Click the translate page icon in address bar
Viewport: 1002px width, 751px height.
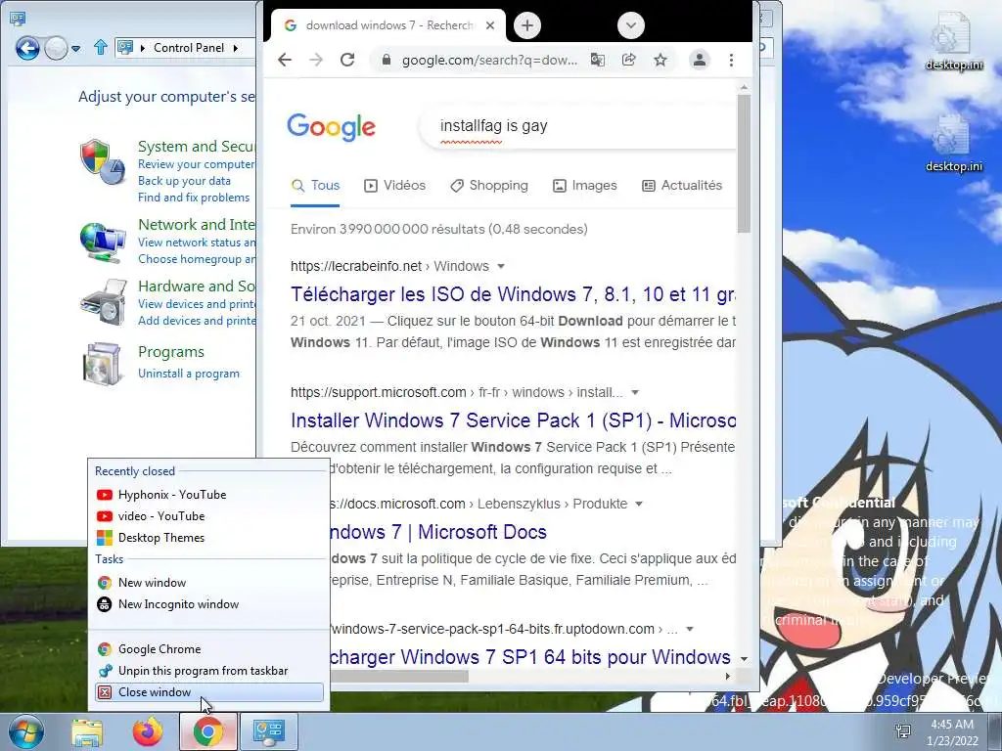point(598,60)
